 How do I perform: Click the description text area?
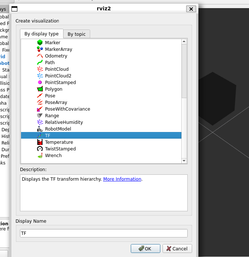click(x=104, y=193)
